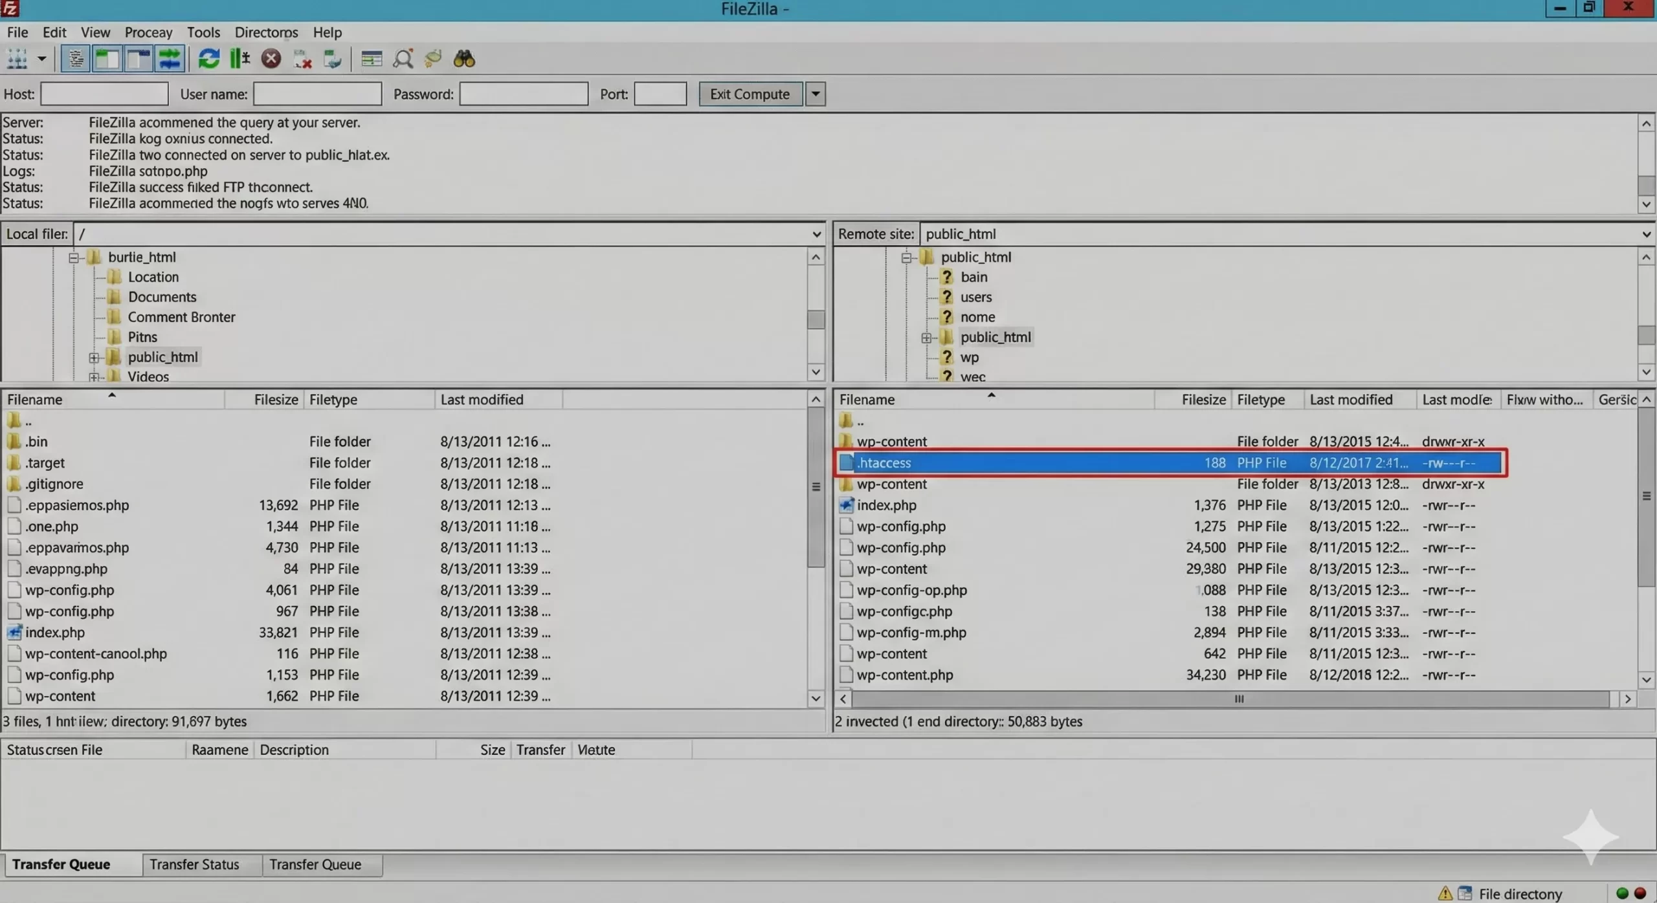Toggle message log display

tap(76, 59)
